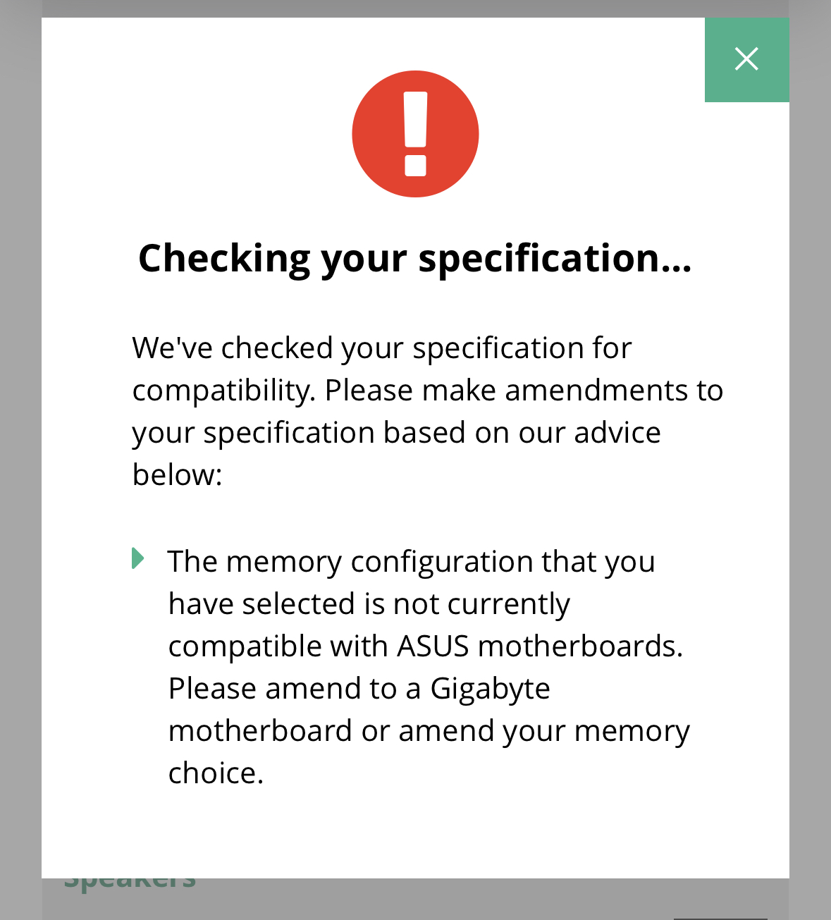This screenshot has width=831, height=920.
Task: Click the "have selected is not currently" line
Action: point(369,604)
